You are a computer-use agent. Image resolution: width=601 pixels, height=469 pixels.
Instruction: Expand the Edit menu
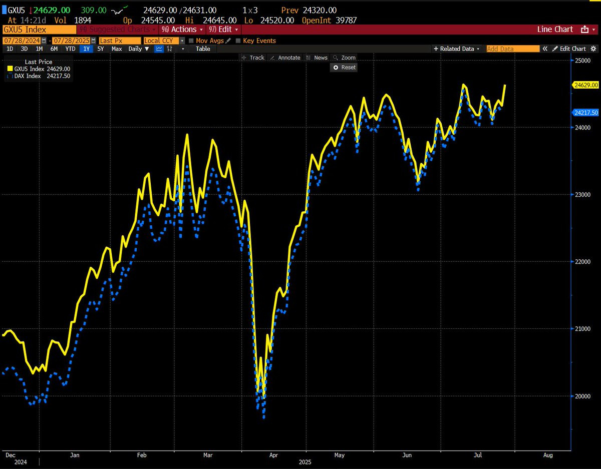224,30
